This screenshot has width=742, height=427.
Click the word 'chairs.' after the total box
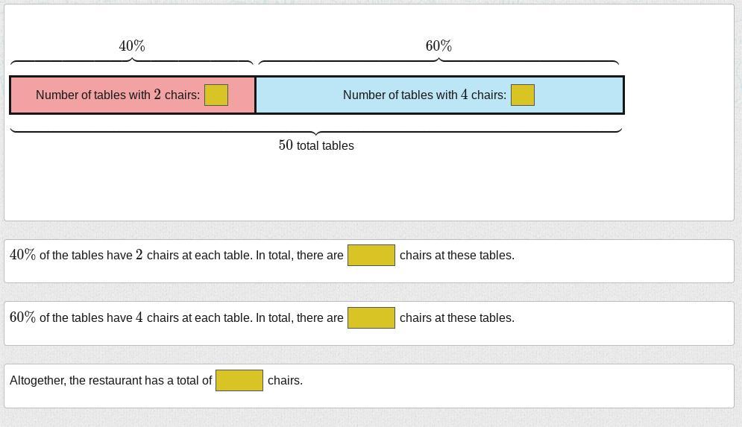click(285, 381)
